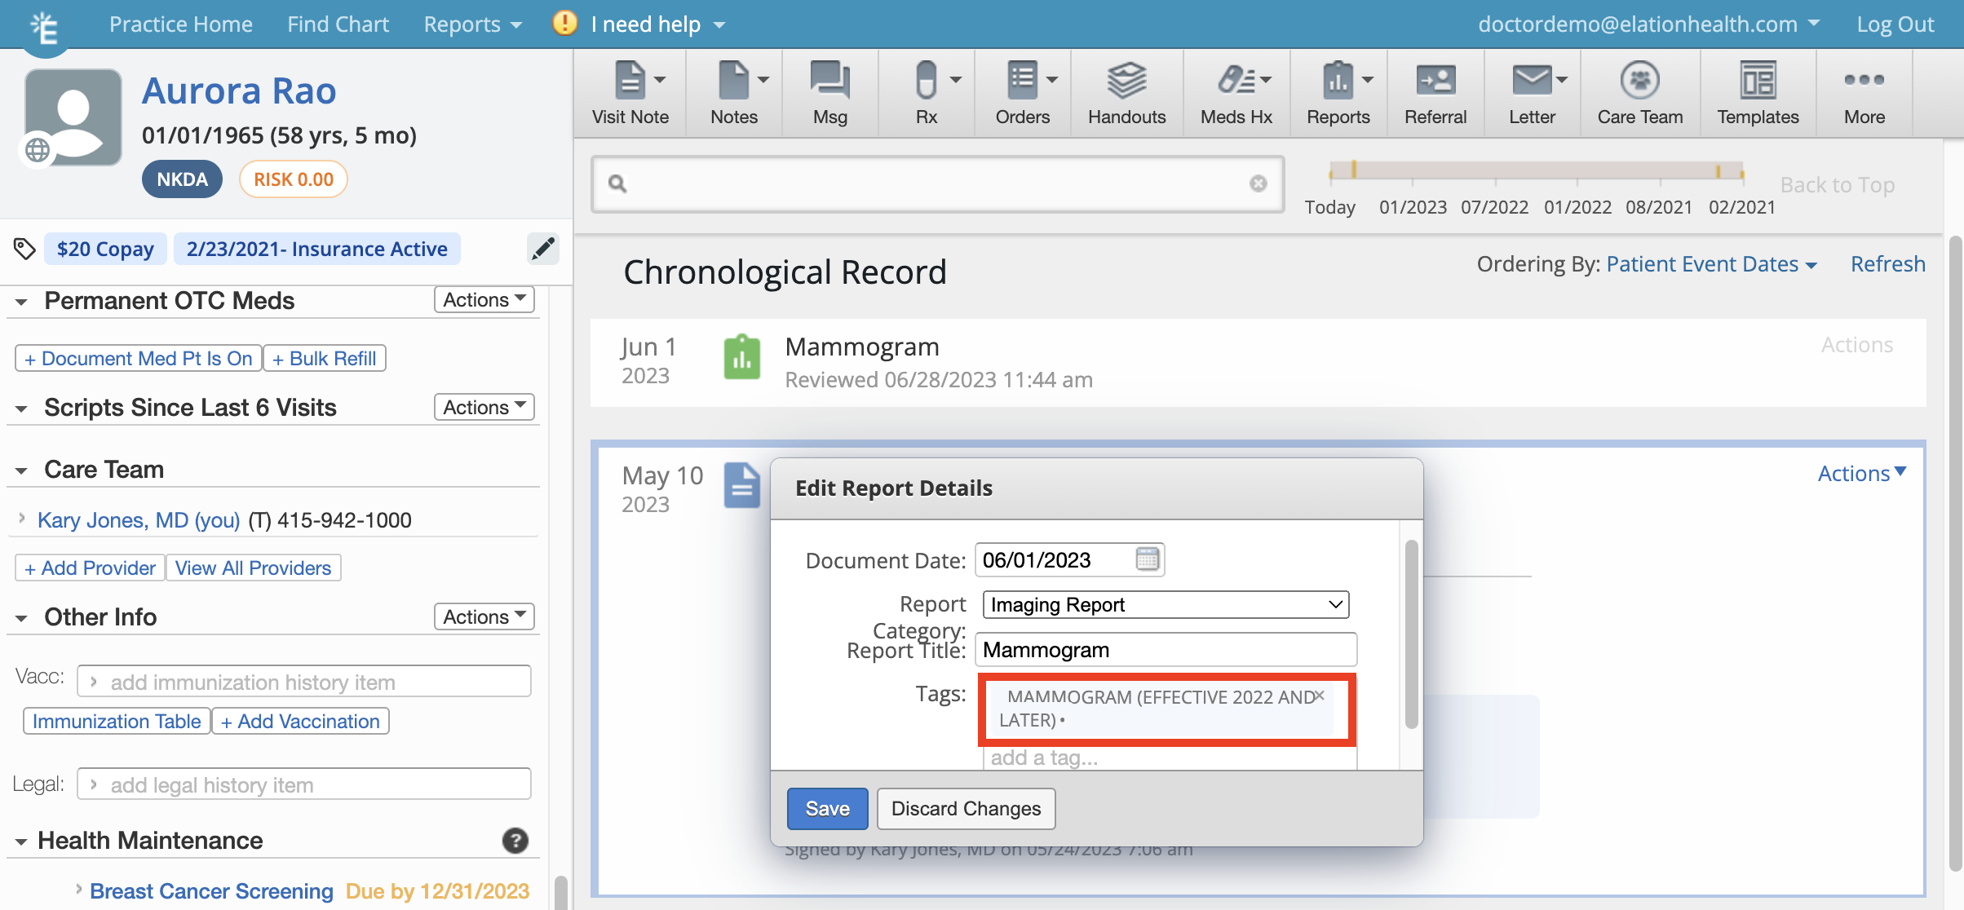Remove the MAMMOGRAM tag with its X
1964x910 pixels.
1319,696
